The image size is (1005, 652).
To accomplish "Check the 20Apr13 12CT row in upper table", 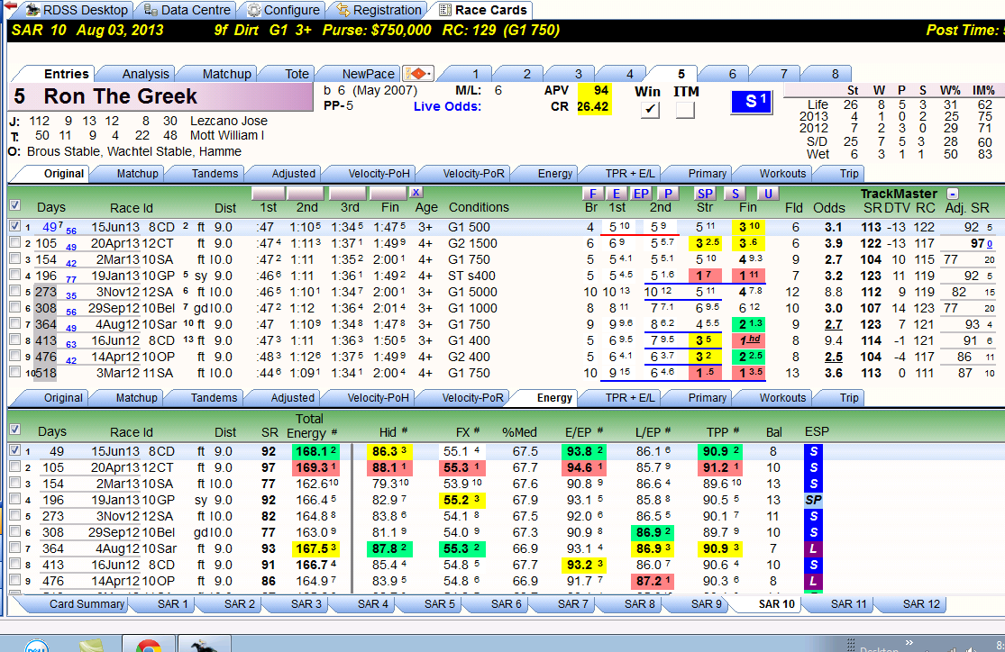I will point(14,243).
